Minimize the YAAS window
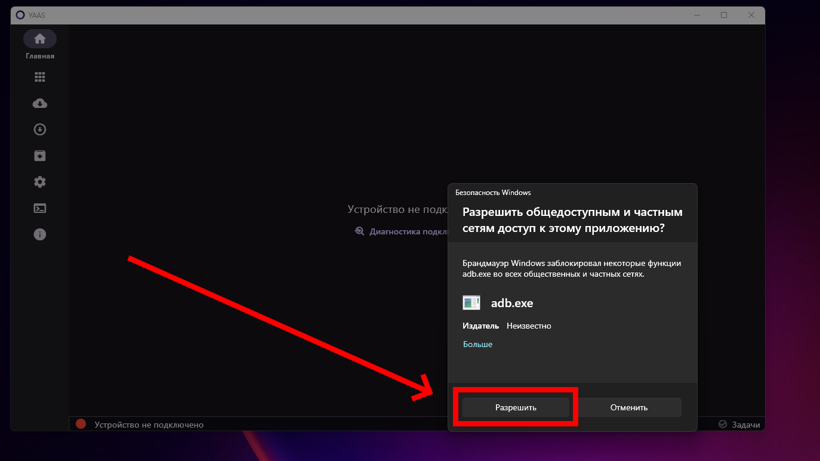Viewport: 820px width, 461px height. [x=696, y=15]
